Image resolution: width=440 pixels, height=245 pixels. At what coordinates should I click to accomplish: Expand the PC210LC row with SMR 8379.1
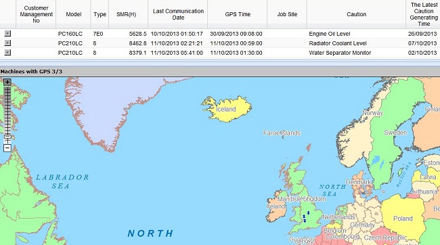[x=7, y=53]
